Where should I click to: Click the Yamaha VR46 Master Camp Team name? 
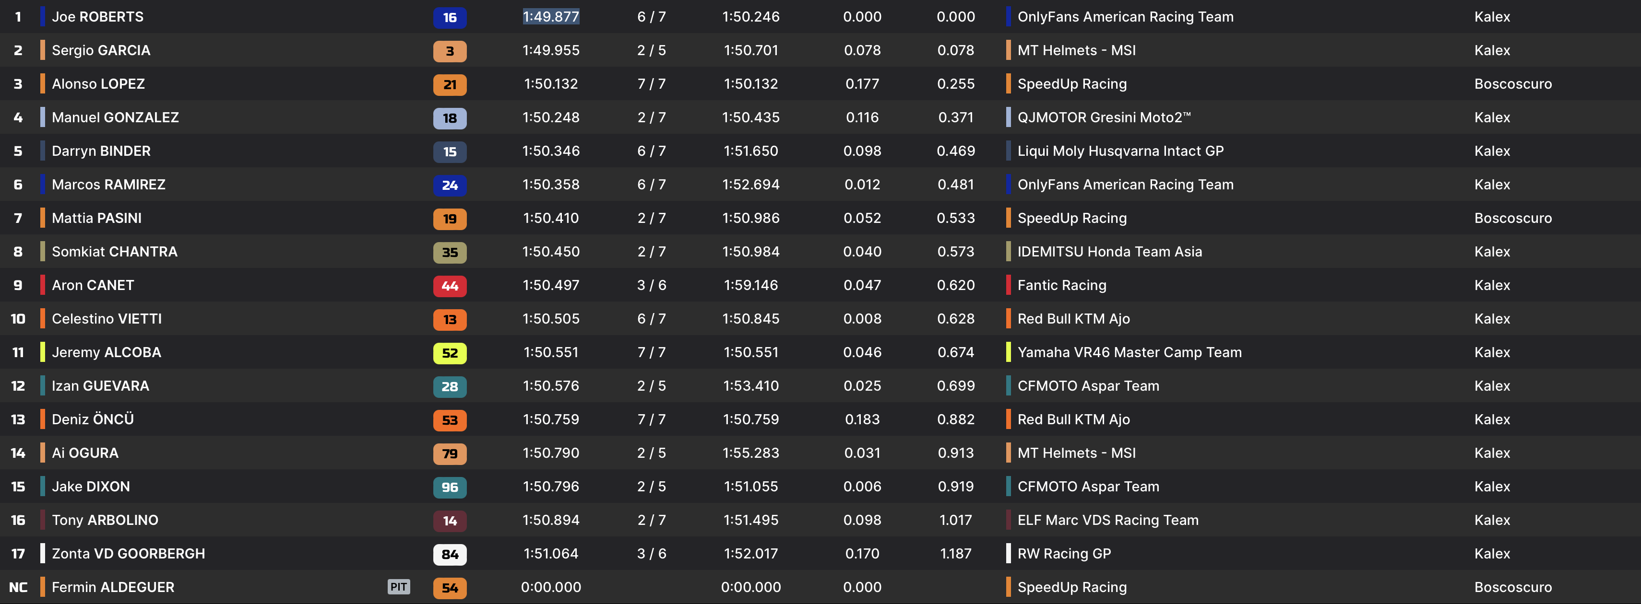tap(1129, 353)
